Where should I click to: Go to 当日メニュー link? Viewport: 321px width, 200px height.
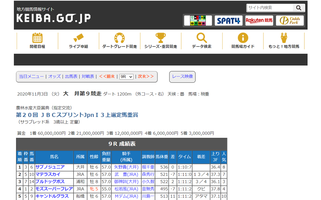tap(31, 77)
